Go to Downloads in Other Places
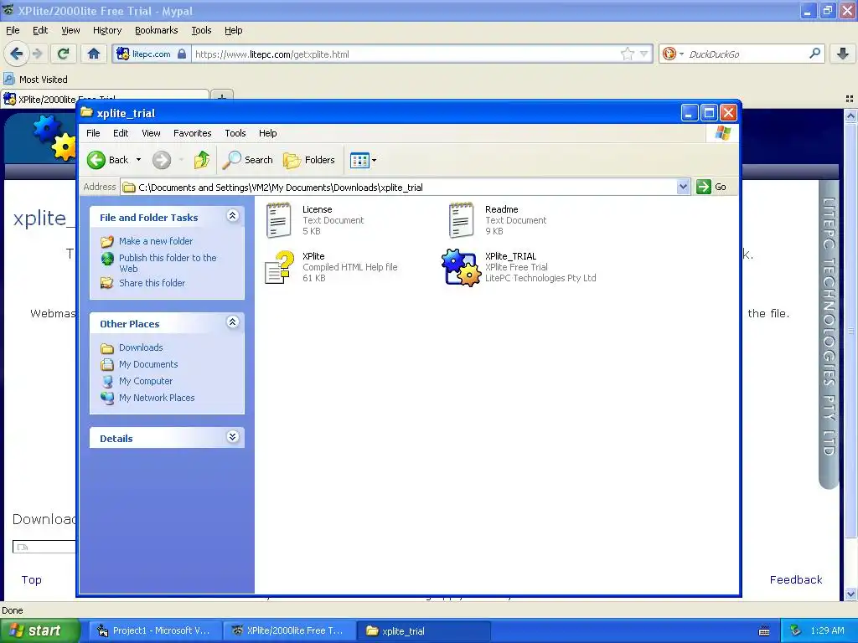The height and width of the screenshot is (643, 858). (x=141, y=347)
